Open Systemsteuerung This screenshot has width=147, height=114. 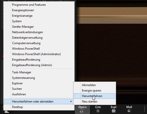click(x=39, y=78)
